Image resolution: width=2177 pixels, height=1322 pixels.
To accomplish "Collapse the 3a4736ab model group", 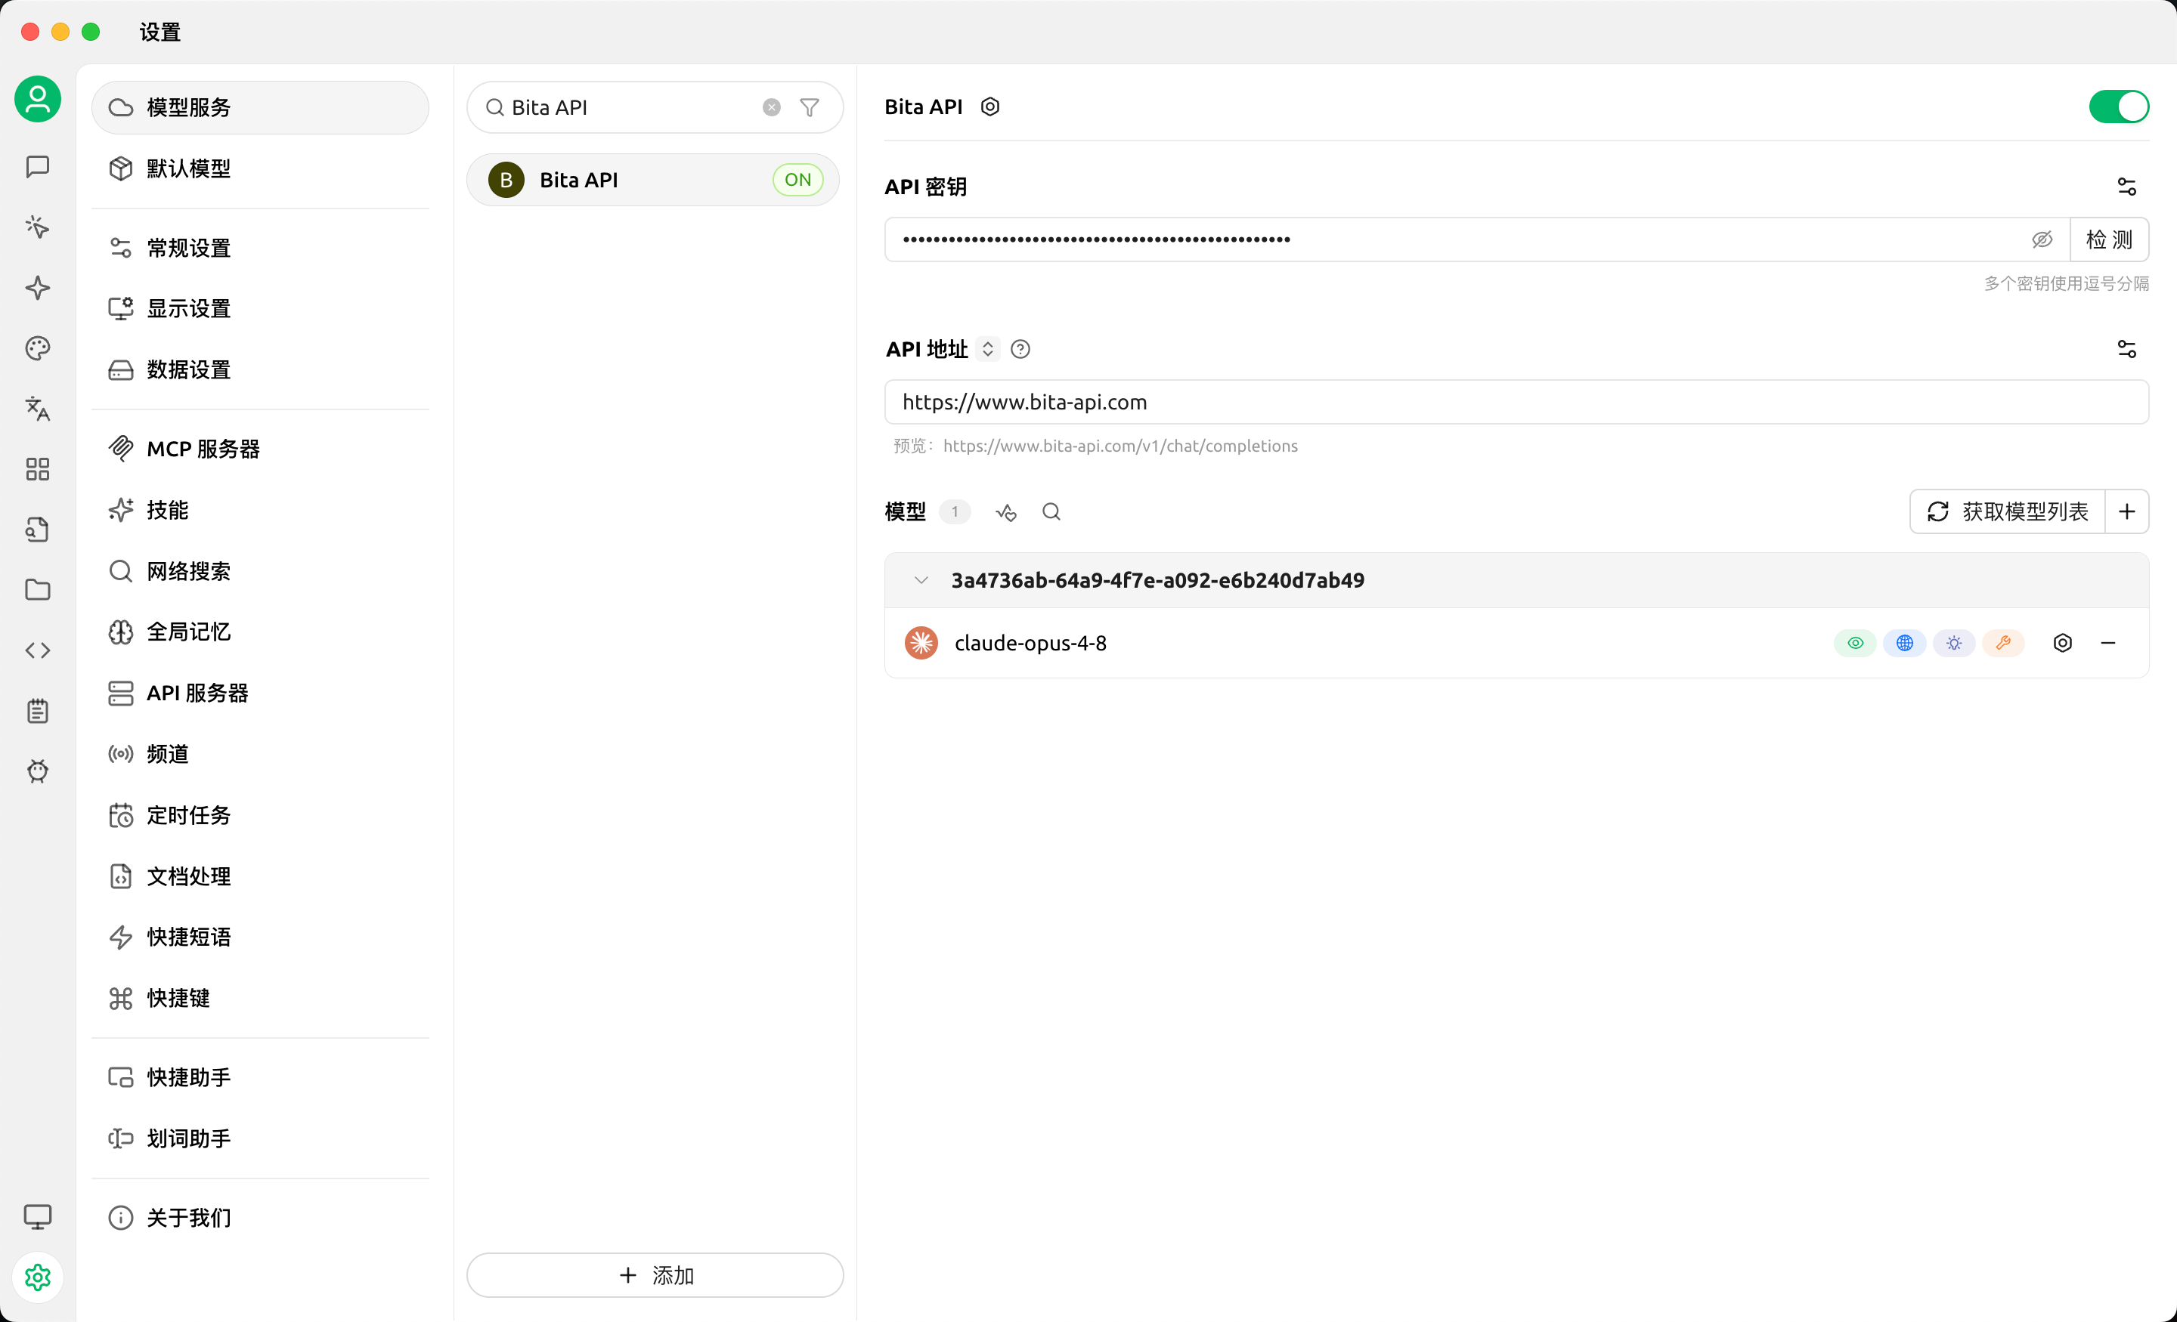I will [x=921, y=580].
